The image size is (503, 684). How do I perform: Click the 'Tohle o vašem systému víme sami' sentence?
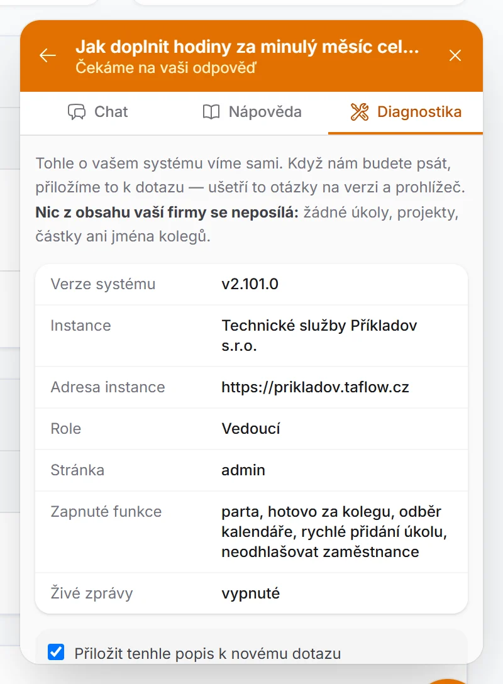[159, 163]
